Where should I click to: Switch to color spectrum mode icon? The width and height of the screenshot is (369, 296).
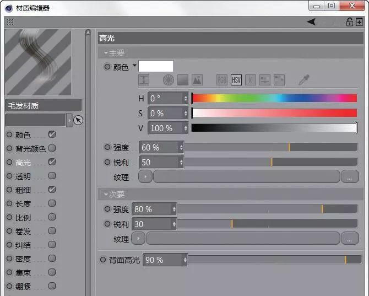point(183,80)
